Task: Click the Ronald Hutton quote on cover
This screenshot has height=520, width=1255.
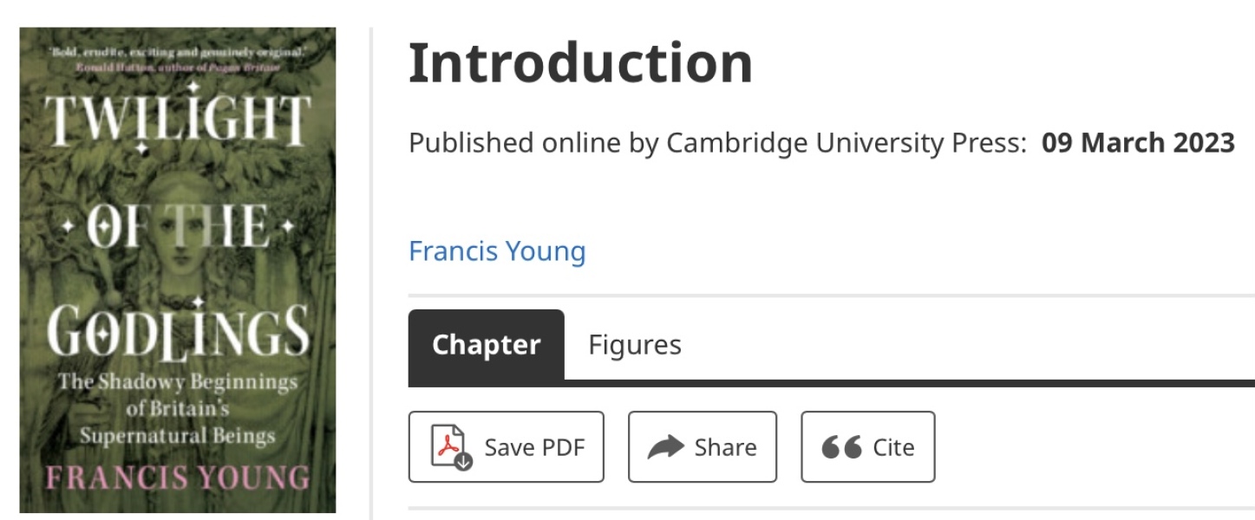Action: (x=178, y=59)
